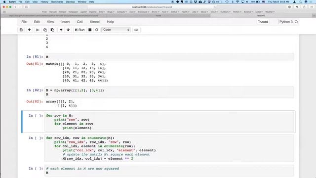Image resolution: width=316 pixels, height=178 pixels.
Task: Go back with Safari back arrow
Action: click(x=15, y=7)
